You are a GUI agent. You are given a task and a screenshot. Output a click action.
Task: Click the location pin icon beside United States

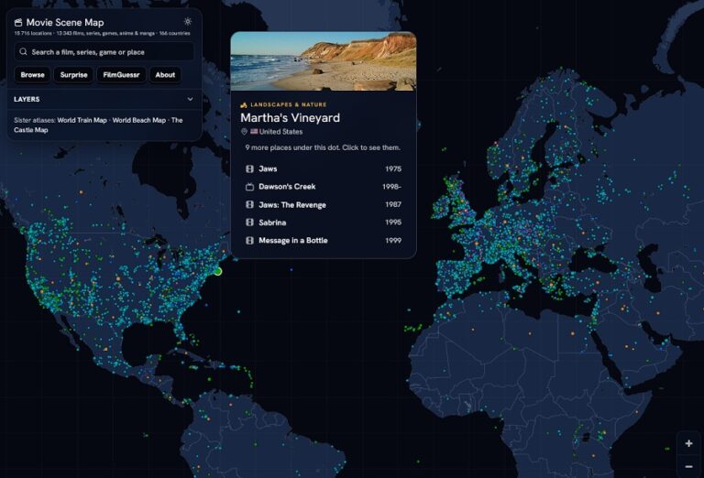244,132
